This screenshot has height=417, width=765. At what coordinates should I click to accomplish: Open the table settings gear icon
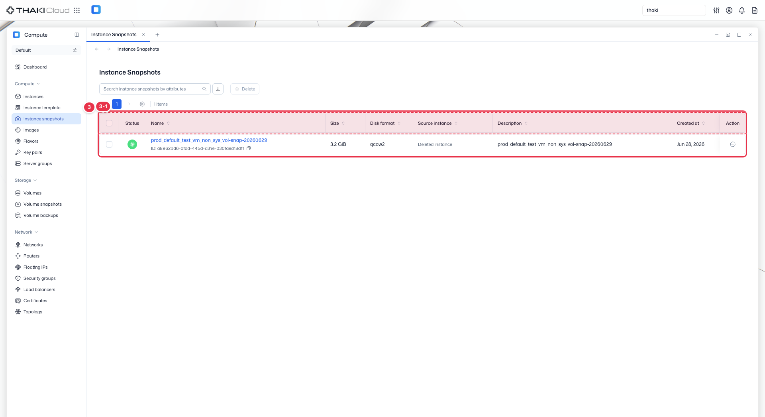click(x=142, y=104)
